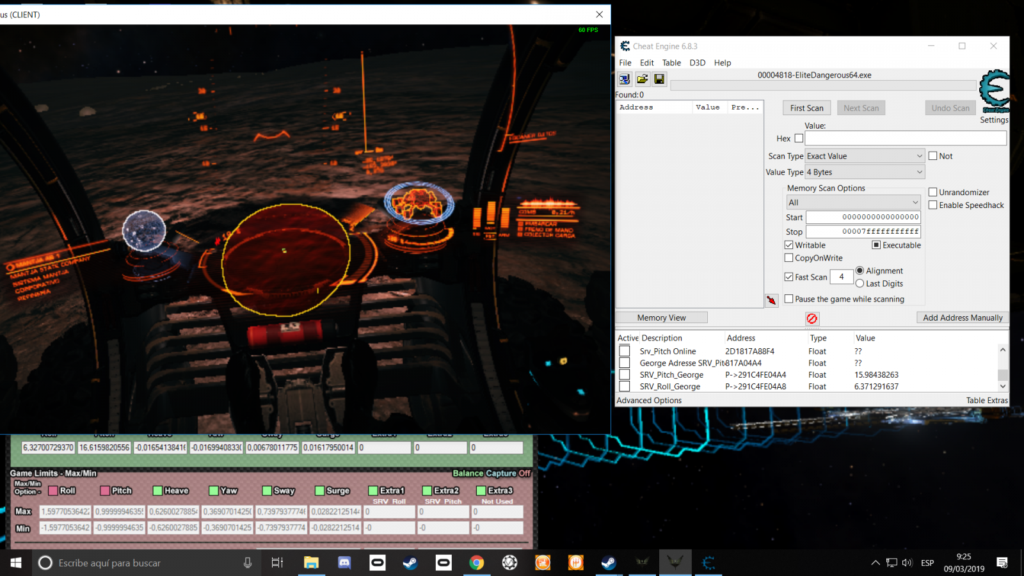Toggle the Enable Speedhack checkbox
This screenshot has height=576, width=1024.
933,205
